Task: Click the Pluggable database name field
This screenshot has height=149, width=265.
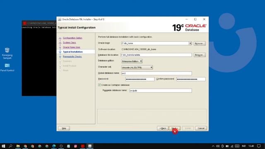Action: pos(161,91)
